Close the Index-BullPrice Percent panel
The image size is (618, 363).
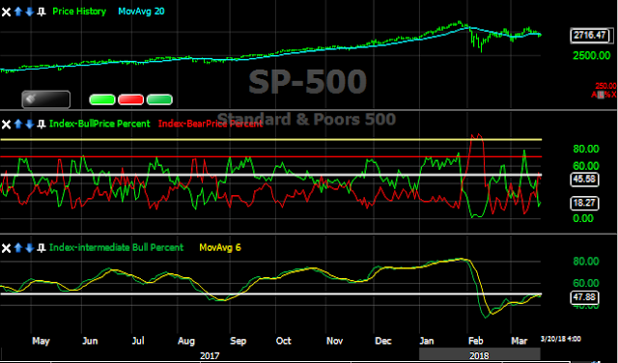pyautogui.click(x=6, y=125)
